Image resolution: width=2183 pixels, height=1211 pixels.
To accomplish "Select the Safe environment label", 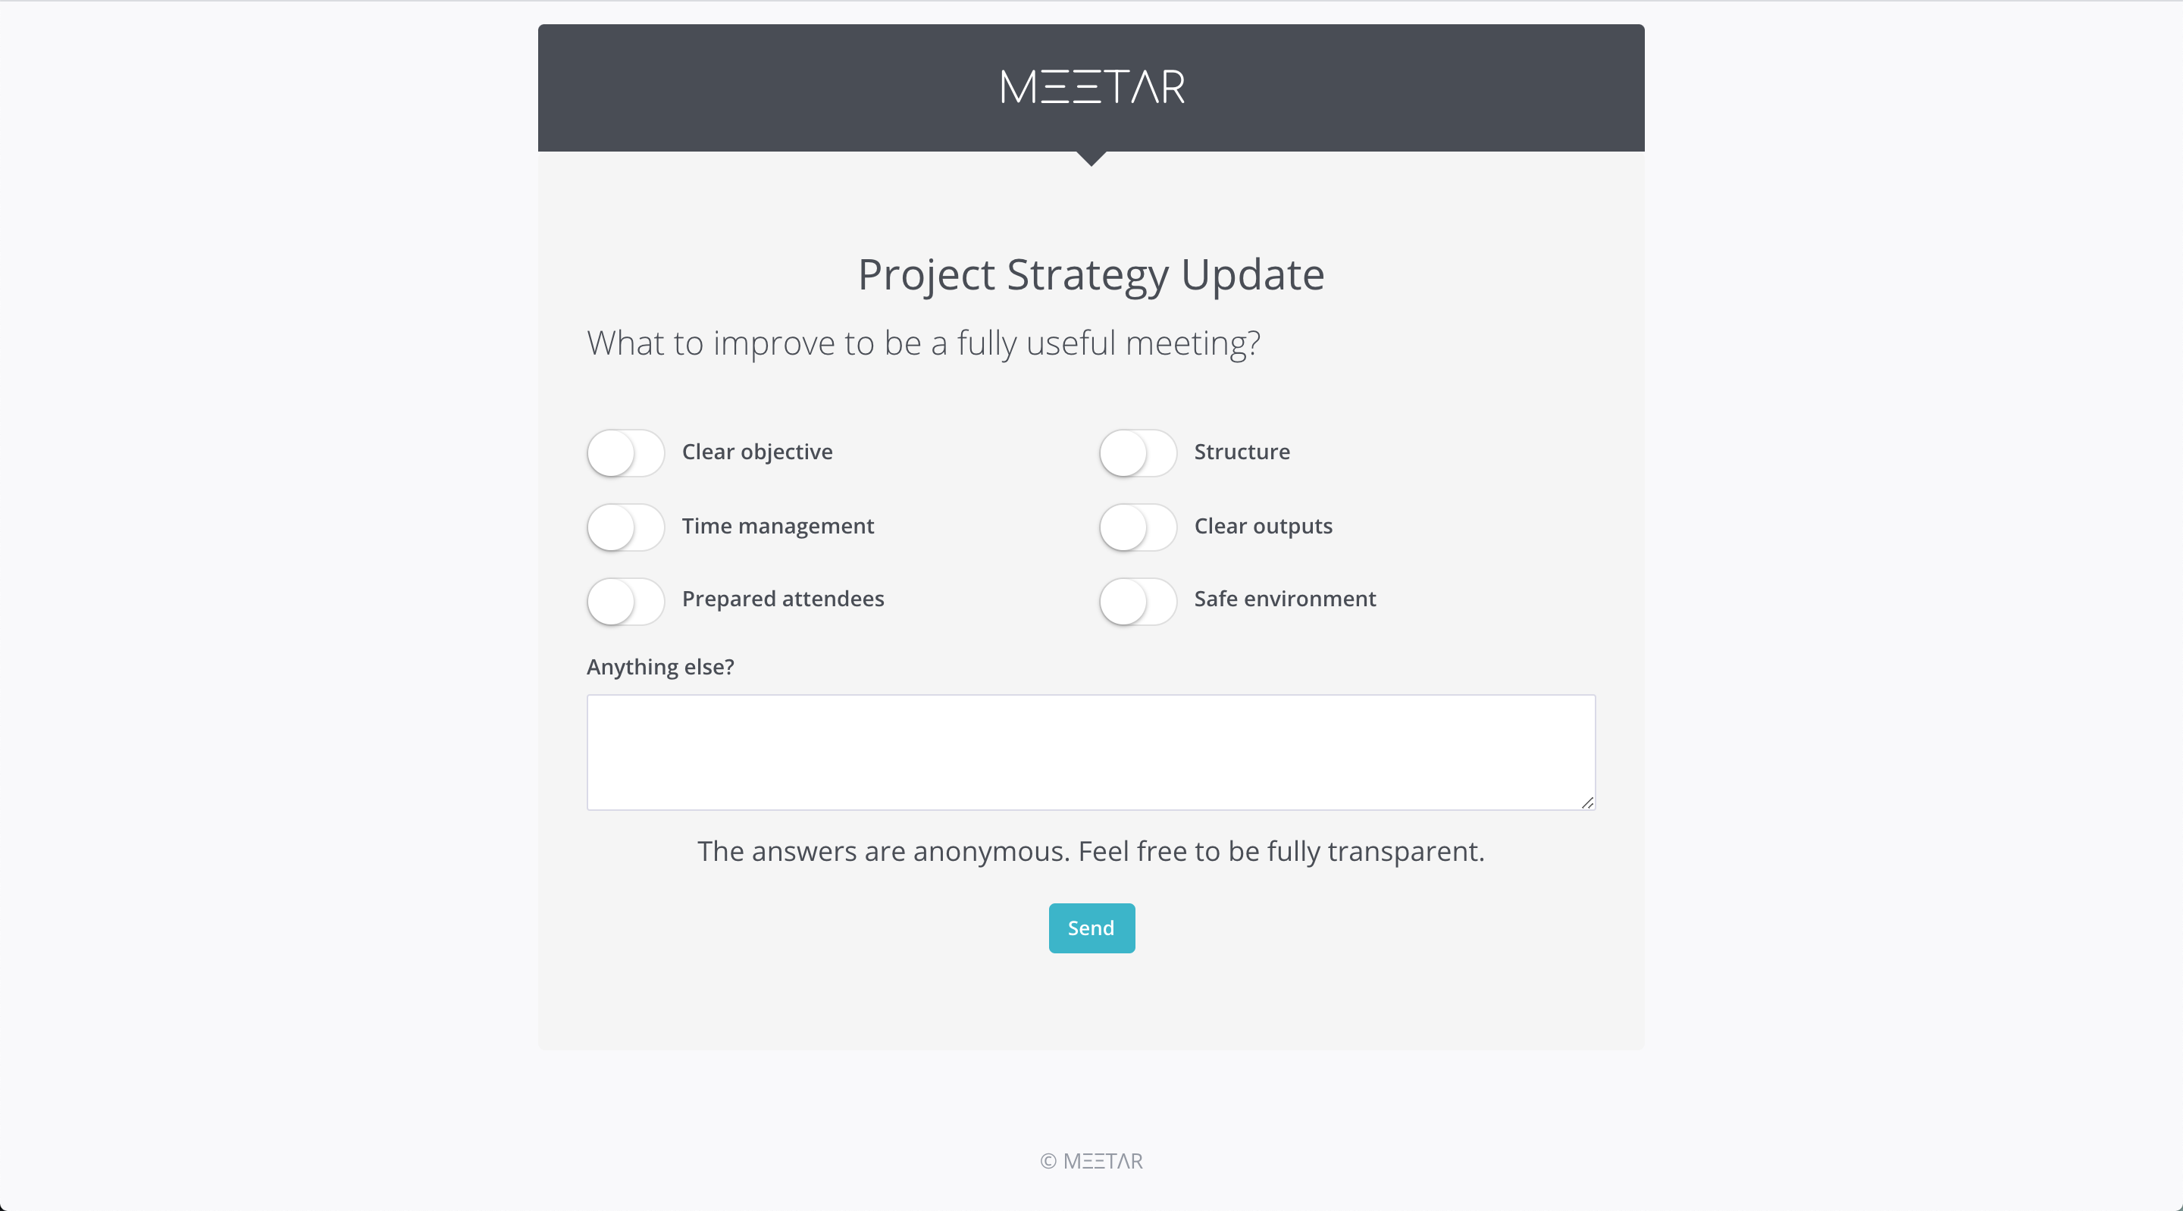I will [1285, 599].
